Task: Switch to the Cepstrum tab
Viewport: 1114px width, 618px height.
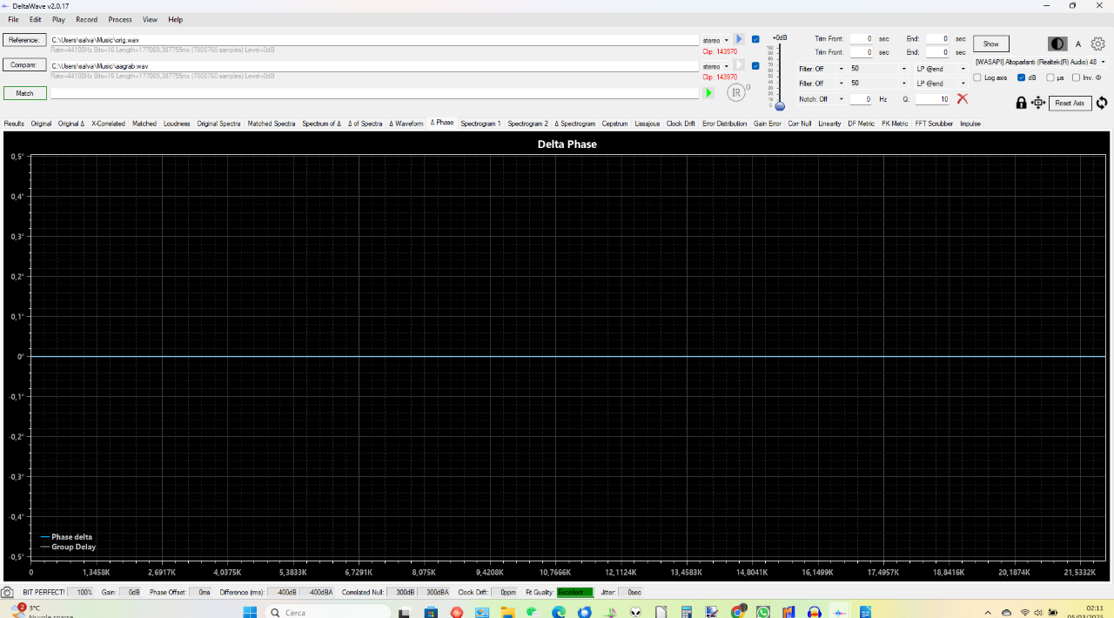Action: 614,124
